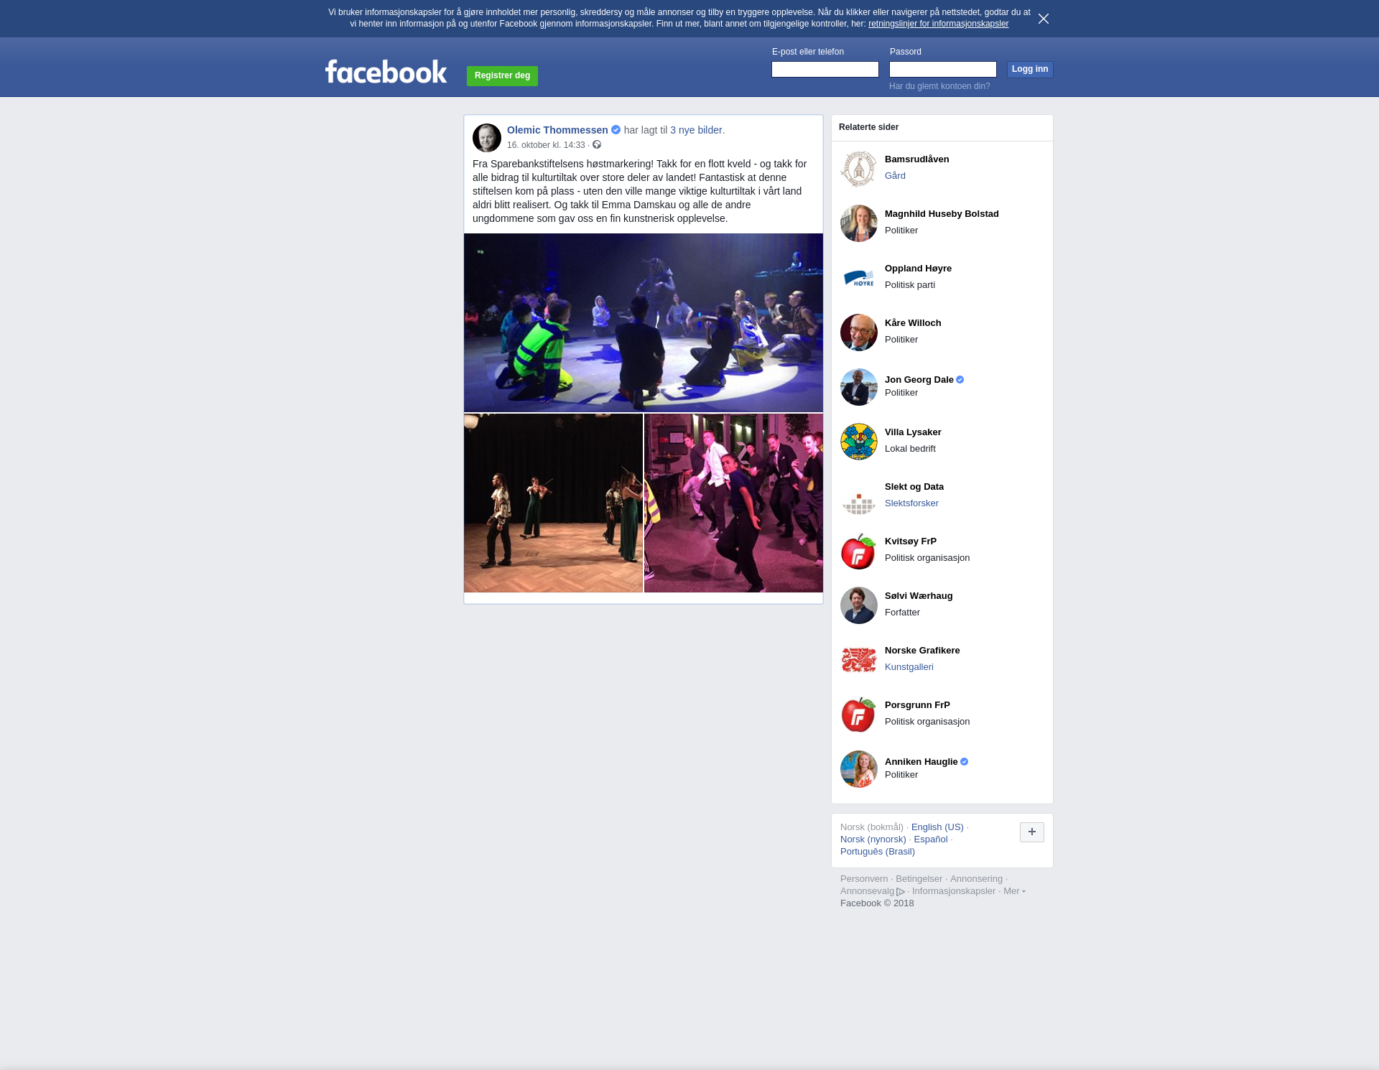Open Anniken Hauglie avatar
The width and height of the screenshot is (1379, 1070).
point(859,769)
